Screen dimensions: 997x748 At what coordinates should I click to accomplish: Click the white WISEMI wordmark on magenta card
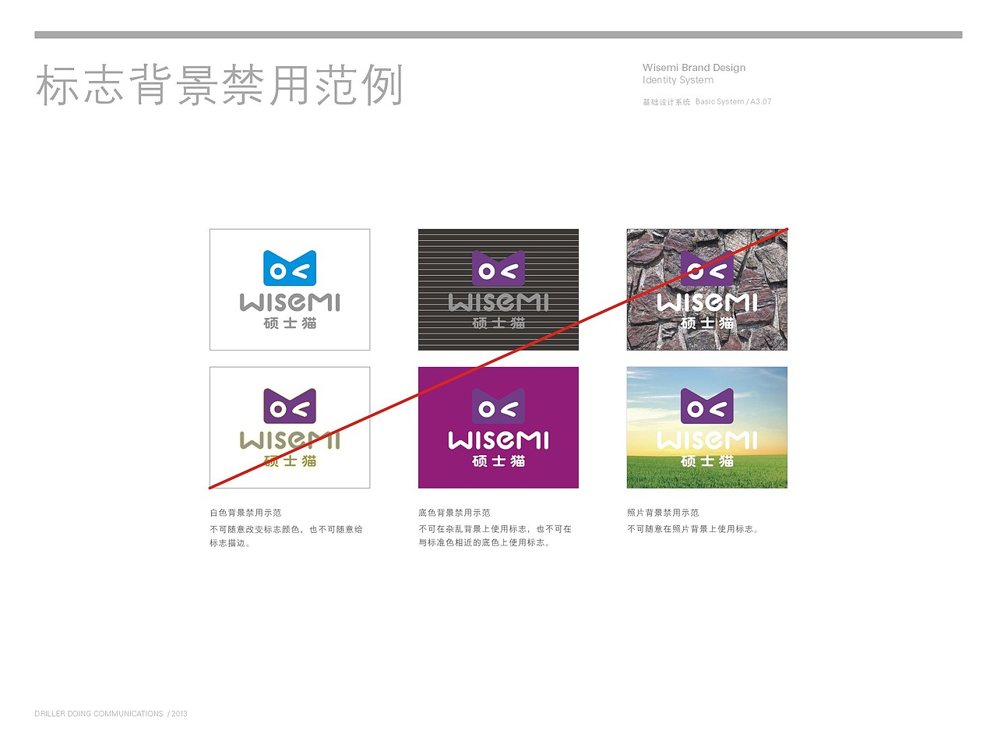498,440
